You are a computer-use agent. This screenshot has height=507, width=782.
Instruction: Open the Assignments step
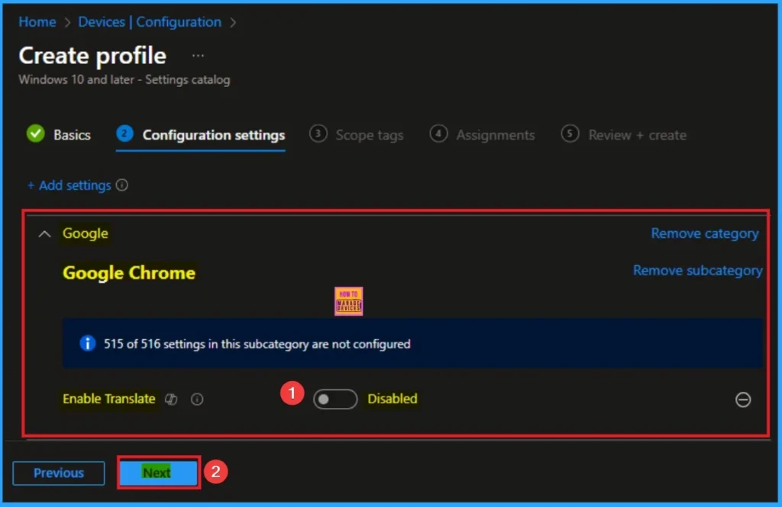coord(495,135)
